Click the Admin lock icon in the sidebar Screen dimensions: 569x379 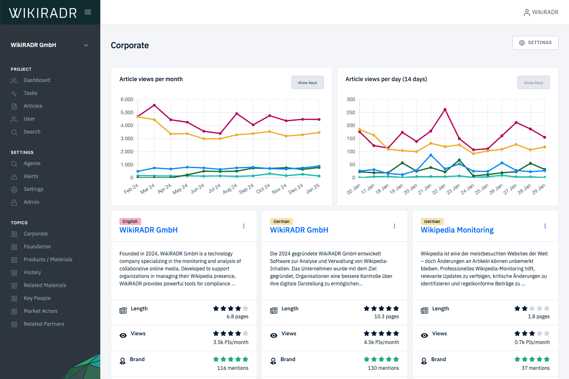(x=14, y=202)
